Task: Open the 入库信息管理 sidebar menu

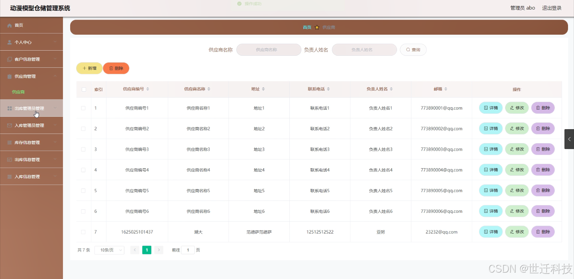Action: (31, 177)
